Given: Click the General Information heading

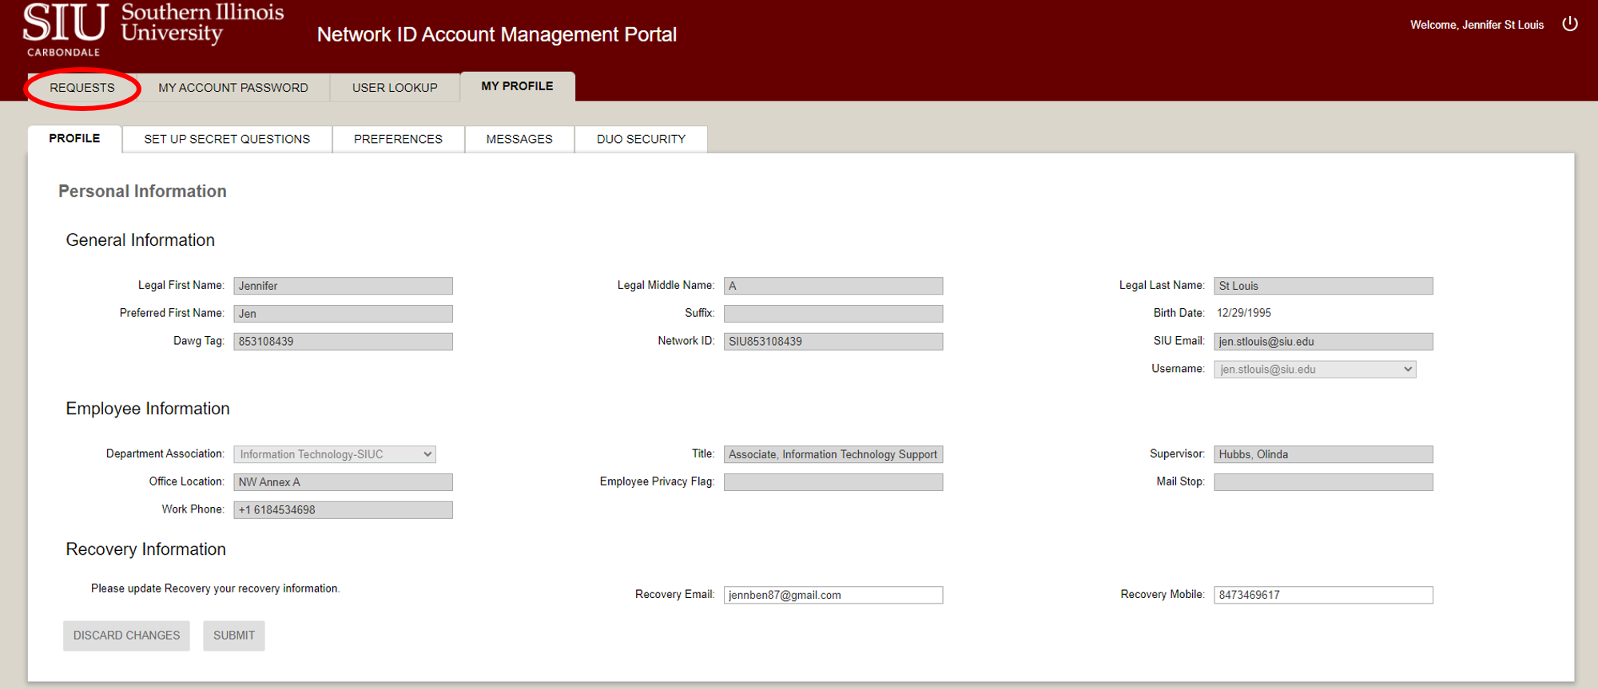Looking at the screenshot, I should point(141,240).
